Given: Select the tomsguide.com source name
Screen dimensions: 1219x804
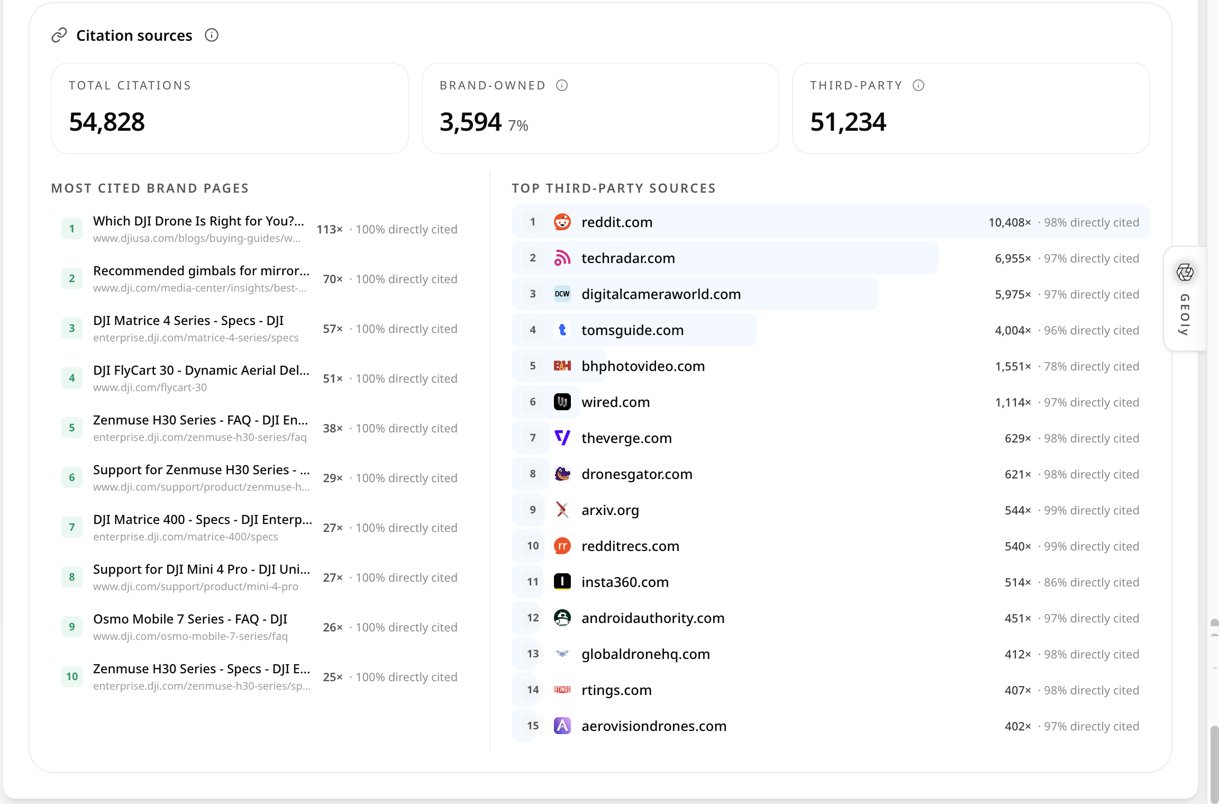Looking at the screenshot, I should click(x=632, y=330).
